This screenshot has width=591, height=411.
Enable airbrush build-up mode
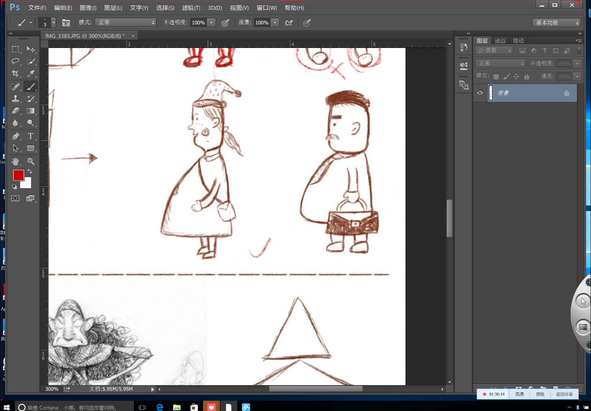coord(289,23)
